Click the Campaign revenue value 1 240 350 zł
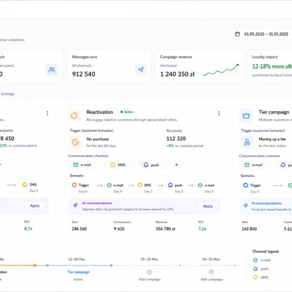 point(177,74)
